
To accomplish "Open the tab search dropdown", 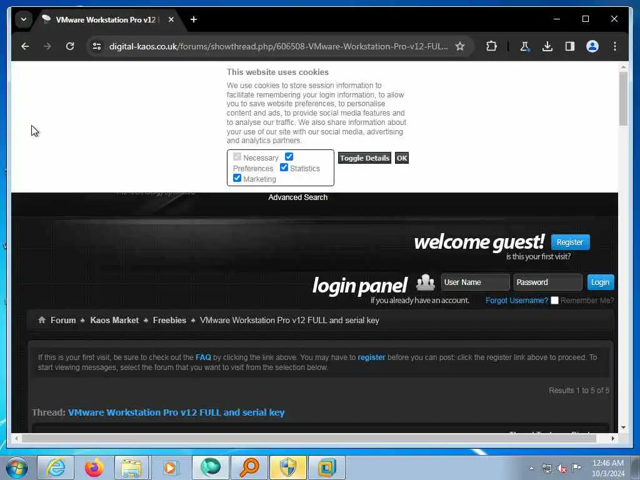I will point(24,19).
